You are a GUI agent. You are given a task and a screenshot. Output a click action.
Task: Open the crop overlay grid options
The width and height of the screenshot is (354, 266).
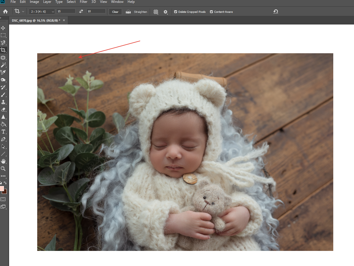(156, 12)
